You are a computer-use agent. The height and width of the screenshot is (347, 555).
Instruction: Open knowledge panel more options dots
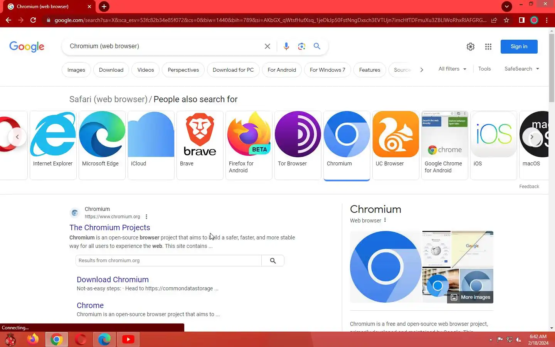point(385,220)
